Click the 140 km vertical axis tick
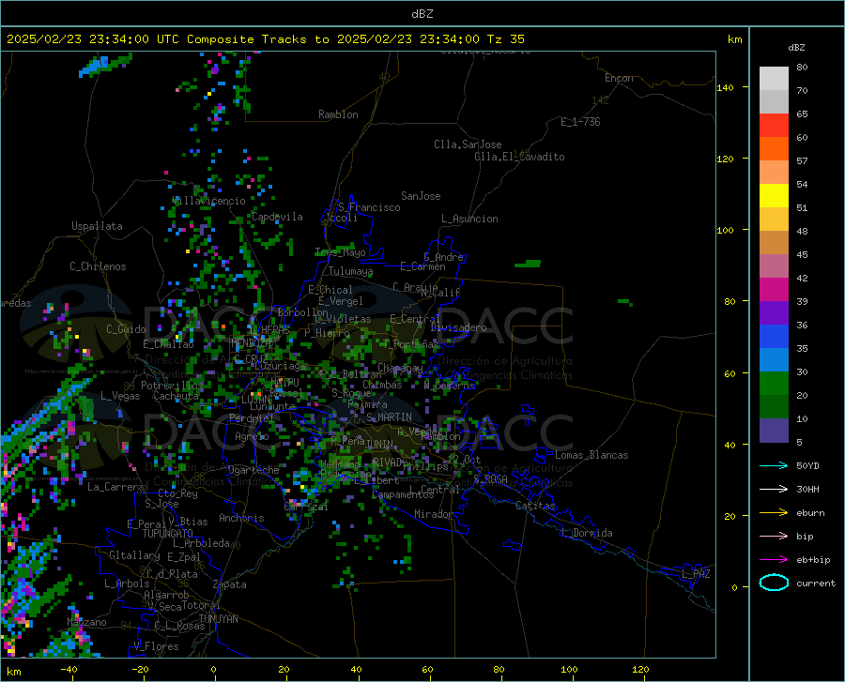Image resolution: width=845 pixels, height=682 pixels. (725, 87)
